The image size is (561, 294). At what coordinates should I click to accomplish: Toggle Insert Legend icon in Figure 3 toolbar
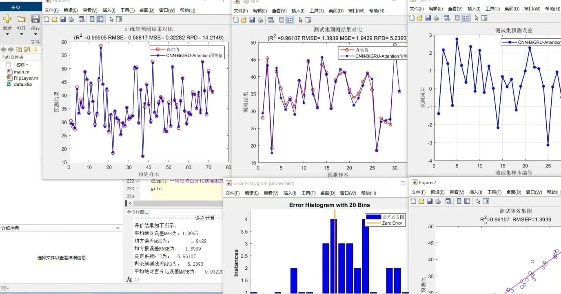[x=100, y=19]
